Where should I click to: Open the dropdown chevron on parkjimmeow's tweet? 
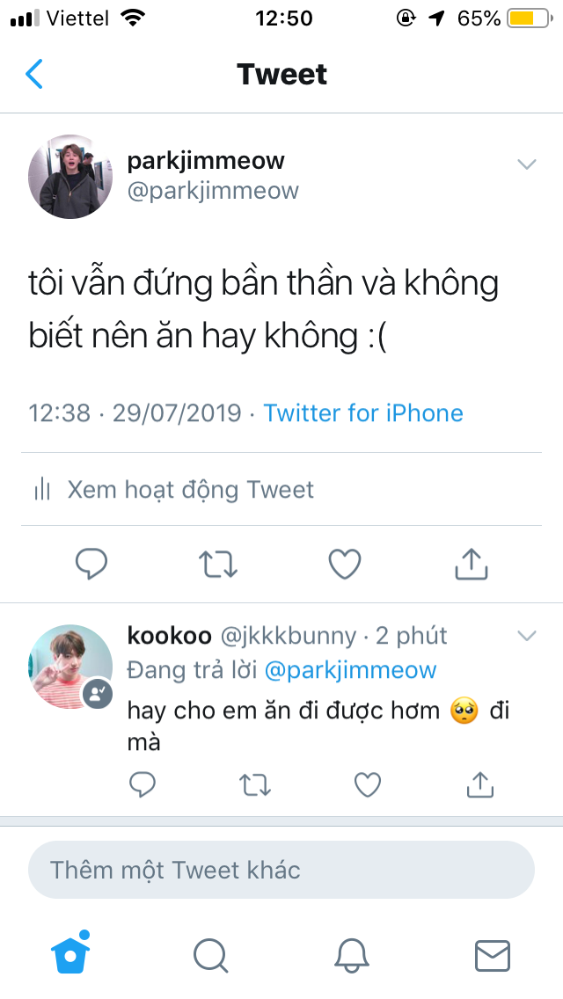point(527,164)
